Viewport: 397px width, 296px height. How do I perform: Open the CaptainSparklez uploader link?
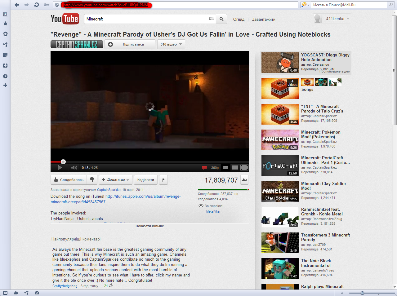pyautogui.click(x=109, y=190)
